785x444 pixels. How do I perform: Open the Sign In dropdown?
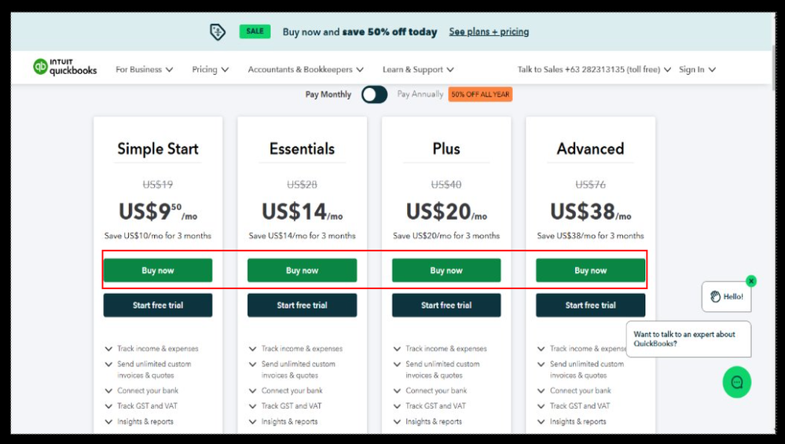coord(697,70)
